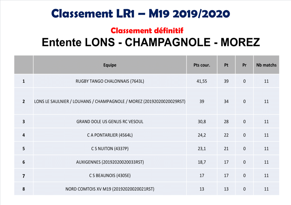
Task: Select GRAND DOLE US GENLIS RC VESOUL
Action: pyautogui.click(x=110, y=122)
